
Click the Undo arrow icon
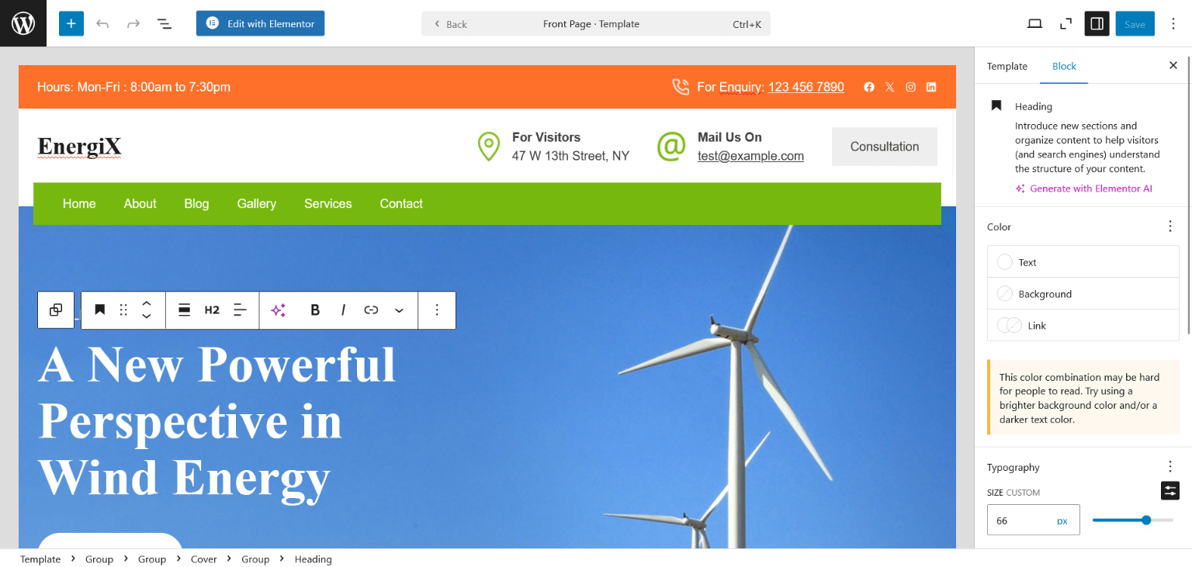(x=102, y=24)
